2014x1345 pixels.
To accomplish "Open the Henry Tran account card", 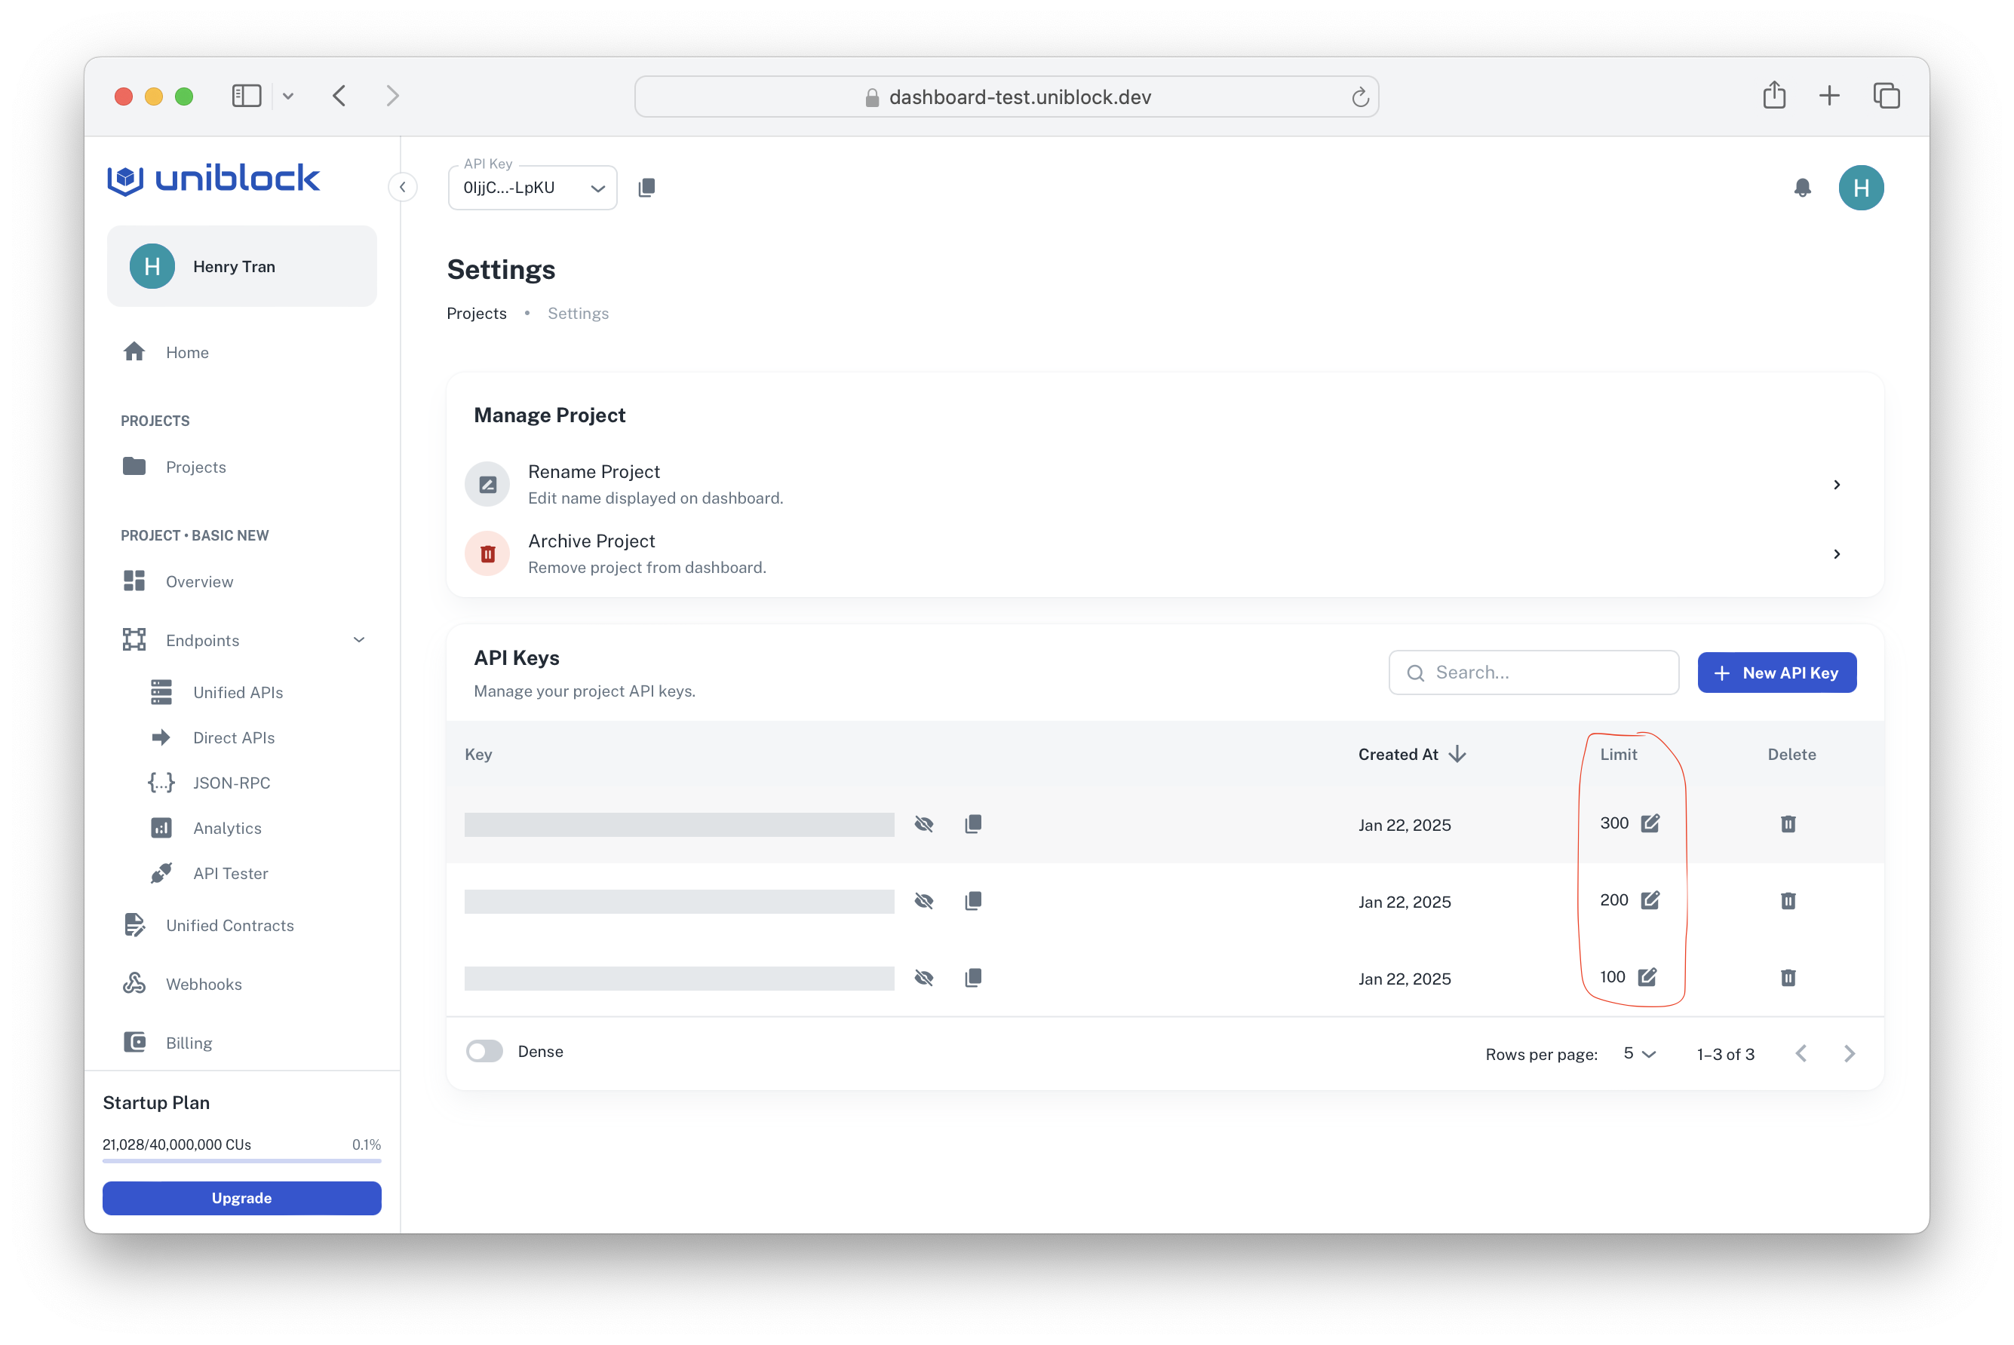I will point(242,266).
